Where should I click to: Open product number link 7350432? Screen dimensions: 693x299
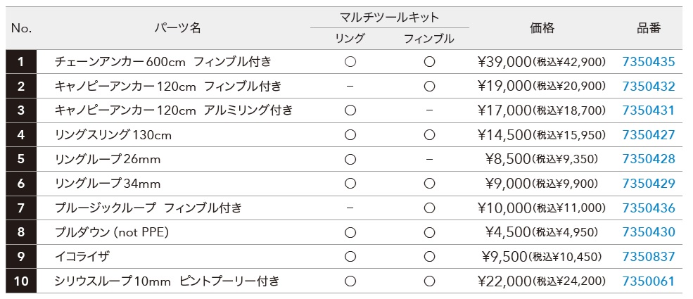pos(649,86)
